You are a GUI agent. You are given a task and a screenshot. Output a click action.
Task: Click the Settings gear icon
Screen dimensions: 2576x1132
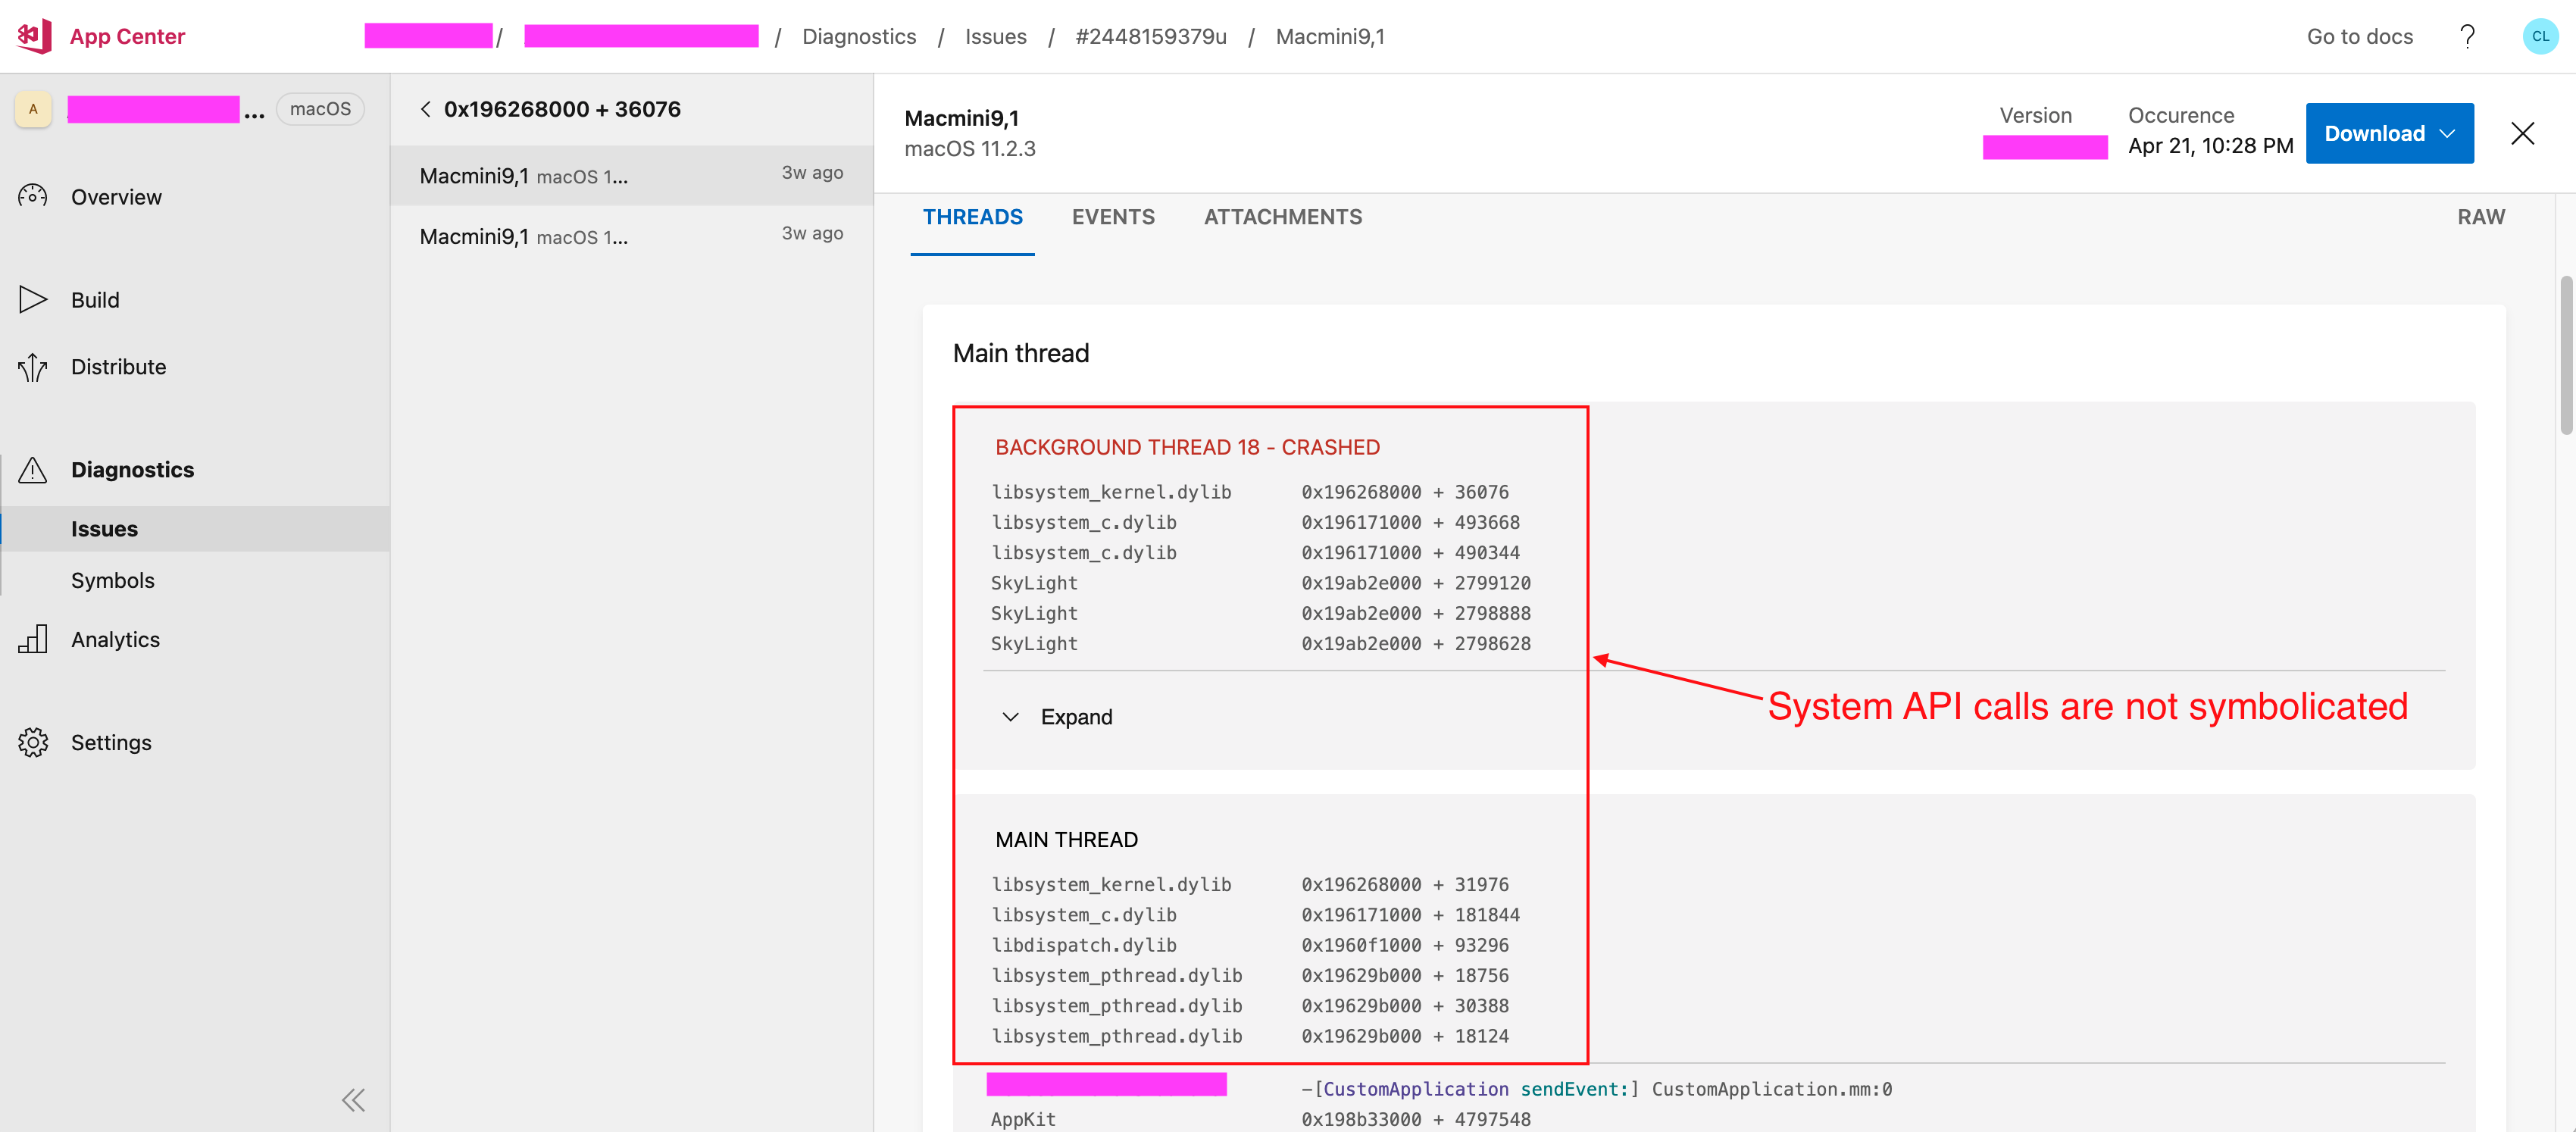tap(33, 742)
